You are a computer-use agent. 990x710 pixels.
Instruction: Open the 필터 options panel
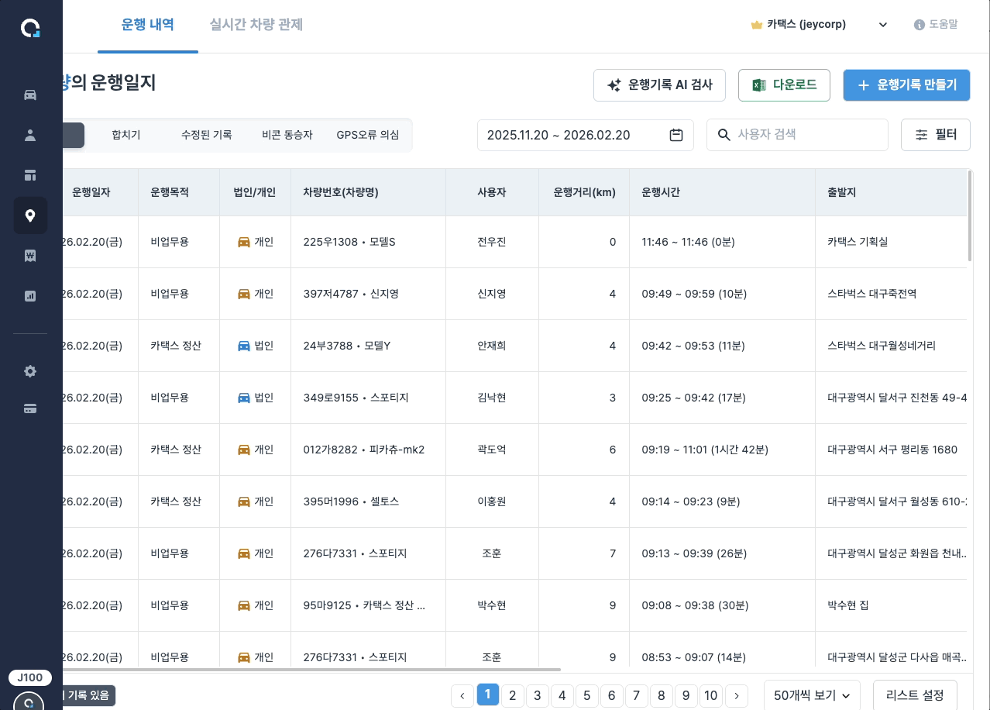[x=935, y=134]
